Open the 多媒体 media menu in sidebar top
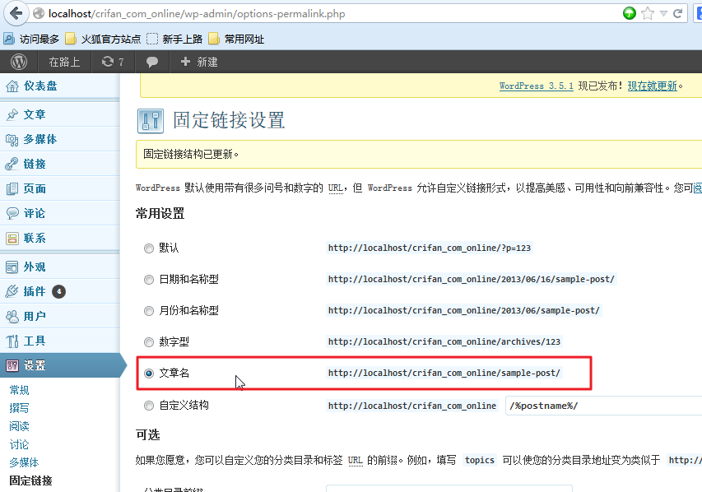 point(59,139)
